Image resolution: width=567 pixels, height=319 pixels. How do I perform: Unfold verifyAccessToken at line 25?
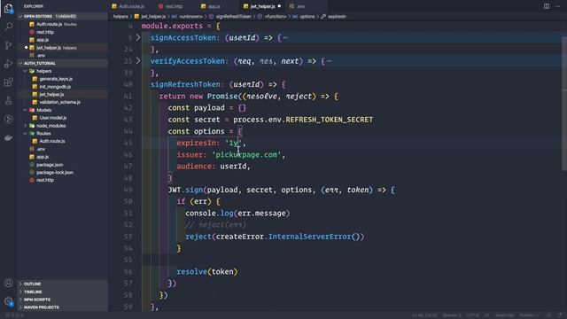138,61
